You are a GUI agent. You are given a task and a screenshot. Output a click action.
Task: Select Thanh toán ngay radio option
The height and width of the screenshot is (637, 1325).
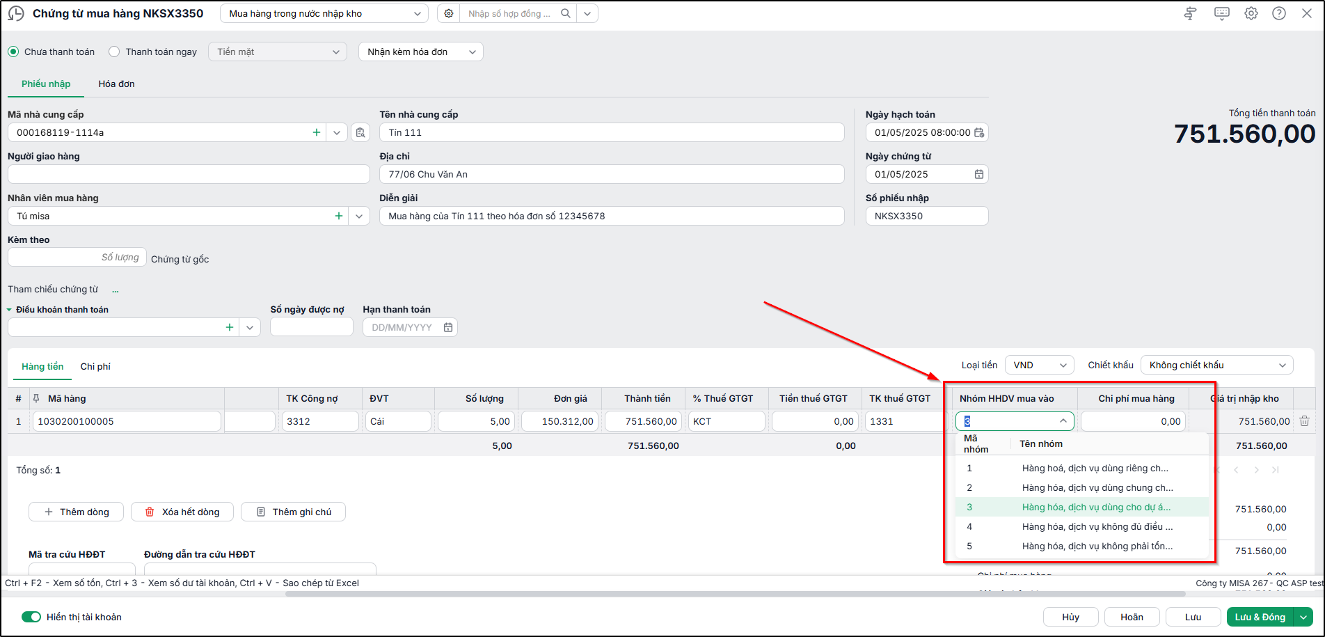pyautogui.click(x=114, y=52)
